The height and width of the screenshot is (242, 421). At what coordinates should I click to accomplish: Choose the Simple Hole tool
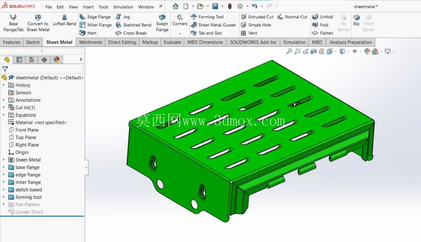(256, 25)
